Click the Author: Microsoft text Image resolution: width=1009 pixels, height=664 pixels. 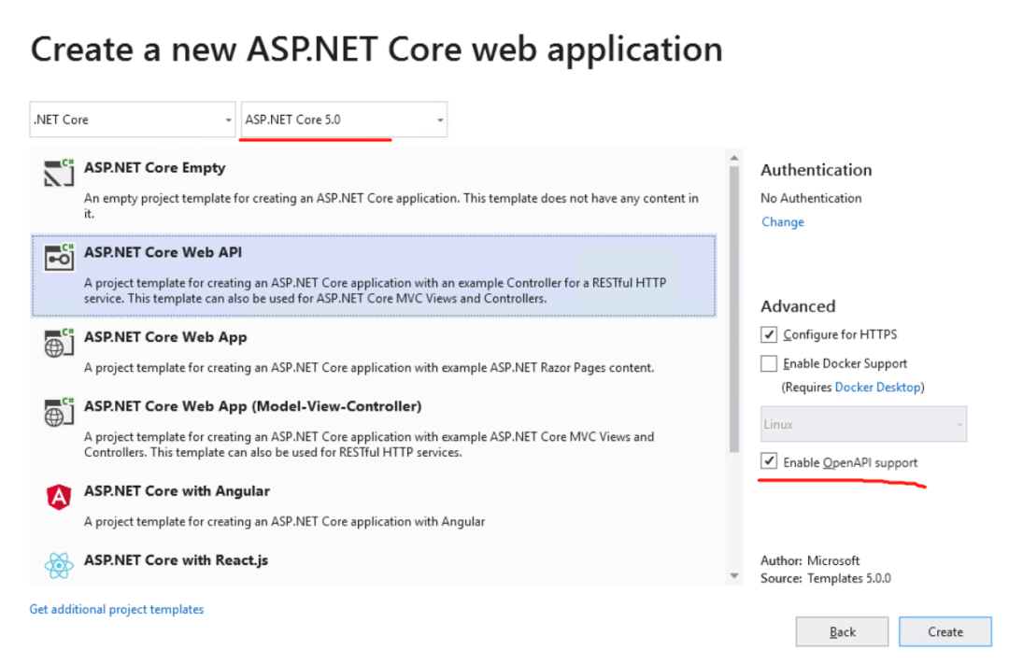pos(809,560)
